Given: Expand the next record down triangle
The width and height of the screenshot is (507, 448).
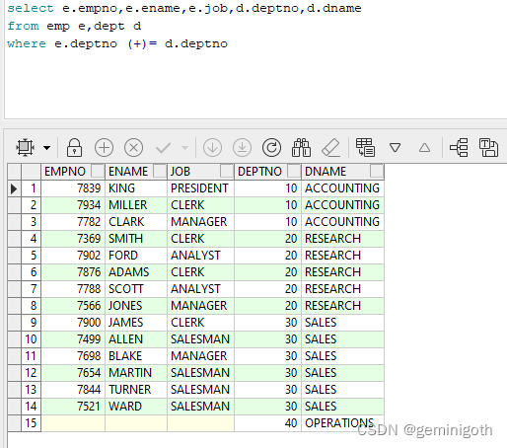Looking at the screenshot, I should [395, 147].
